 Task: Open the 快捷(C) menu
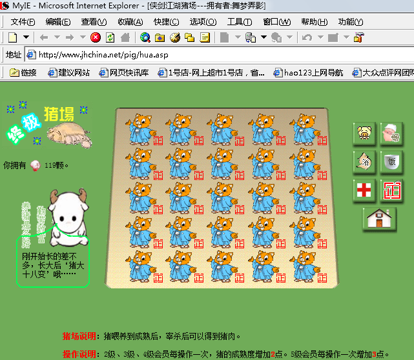coord(167,22)
